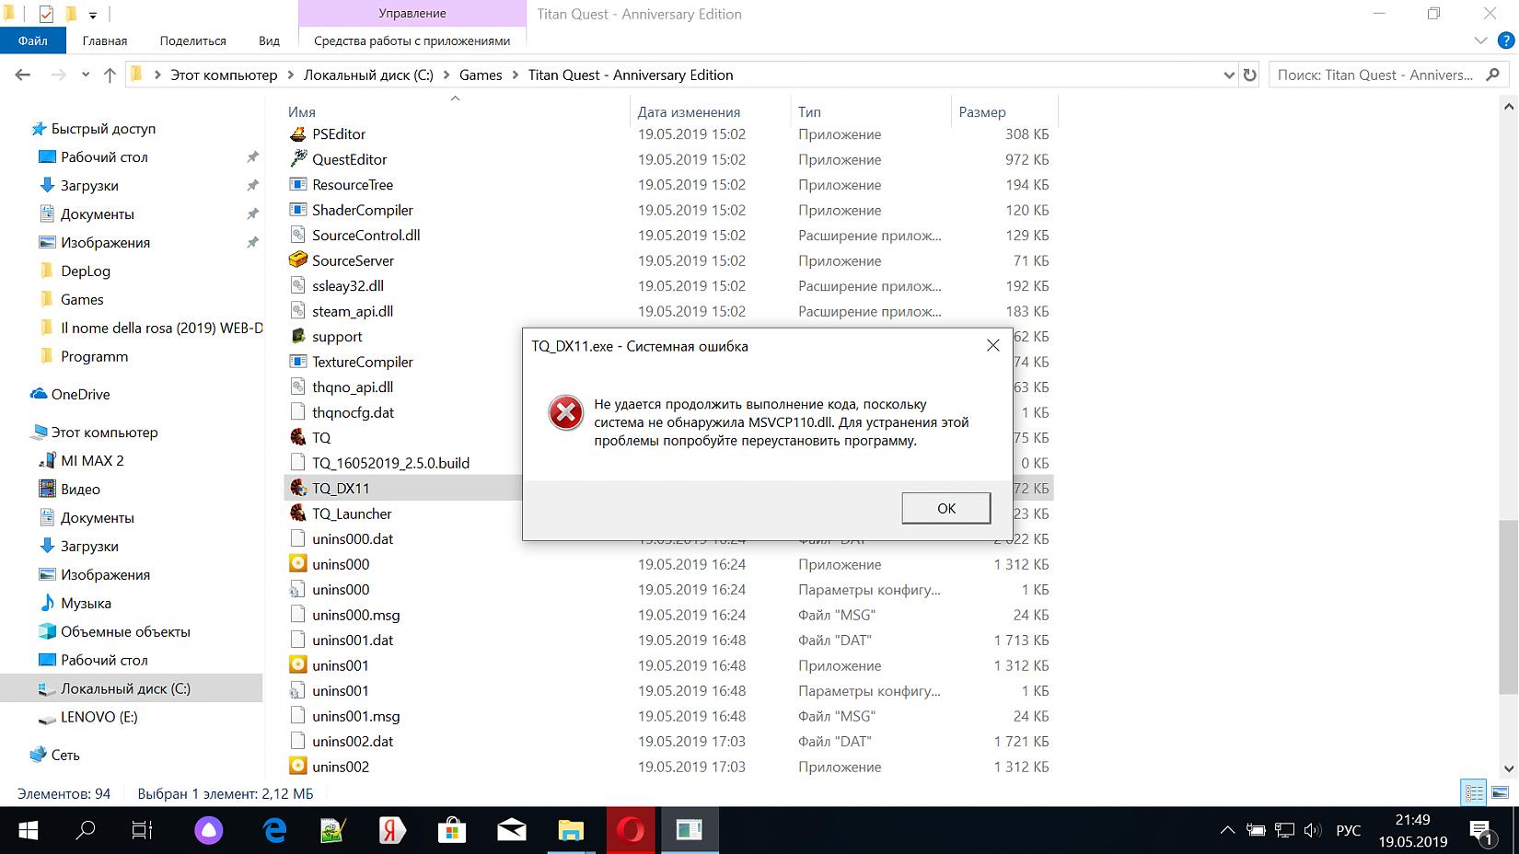Click Локальный диск (C:) in the breadcrumb

point(368,75)
